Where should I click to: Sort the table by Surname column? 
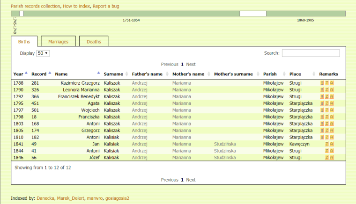pos(113,74)
